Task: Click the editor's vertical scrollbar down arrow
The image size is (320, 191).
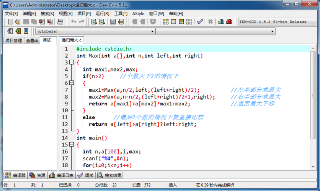Action: [x=313, y=166]
